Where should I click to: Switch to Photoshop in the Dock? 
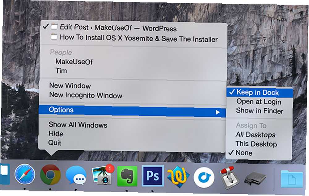click(x=153, y=176)
